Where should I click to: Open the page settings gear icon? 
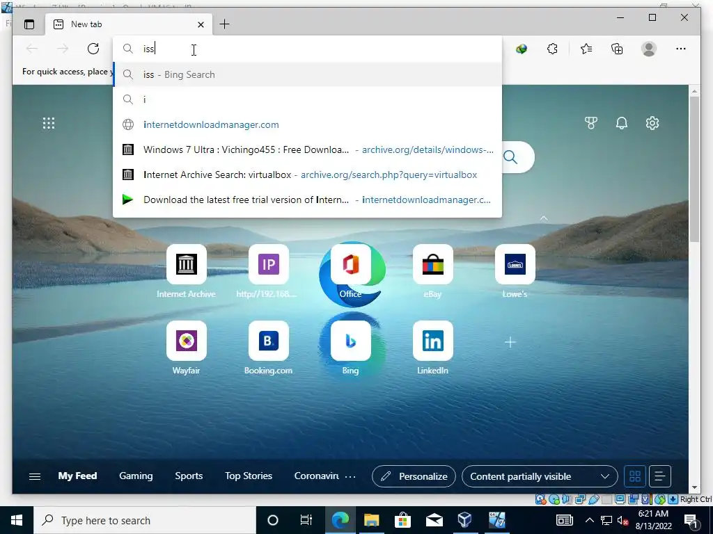[x=652, y=123]
